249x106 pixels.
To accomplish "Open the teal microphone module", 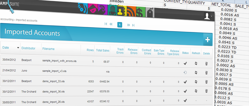I will tap(112, 10).
